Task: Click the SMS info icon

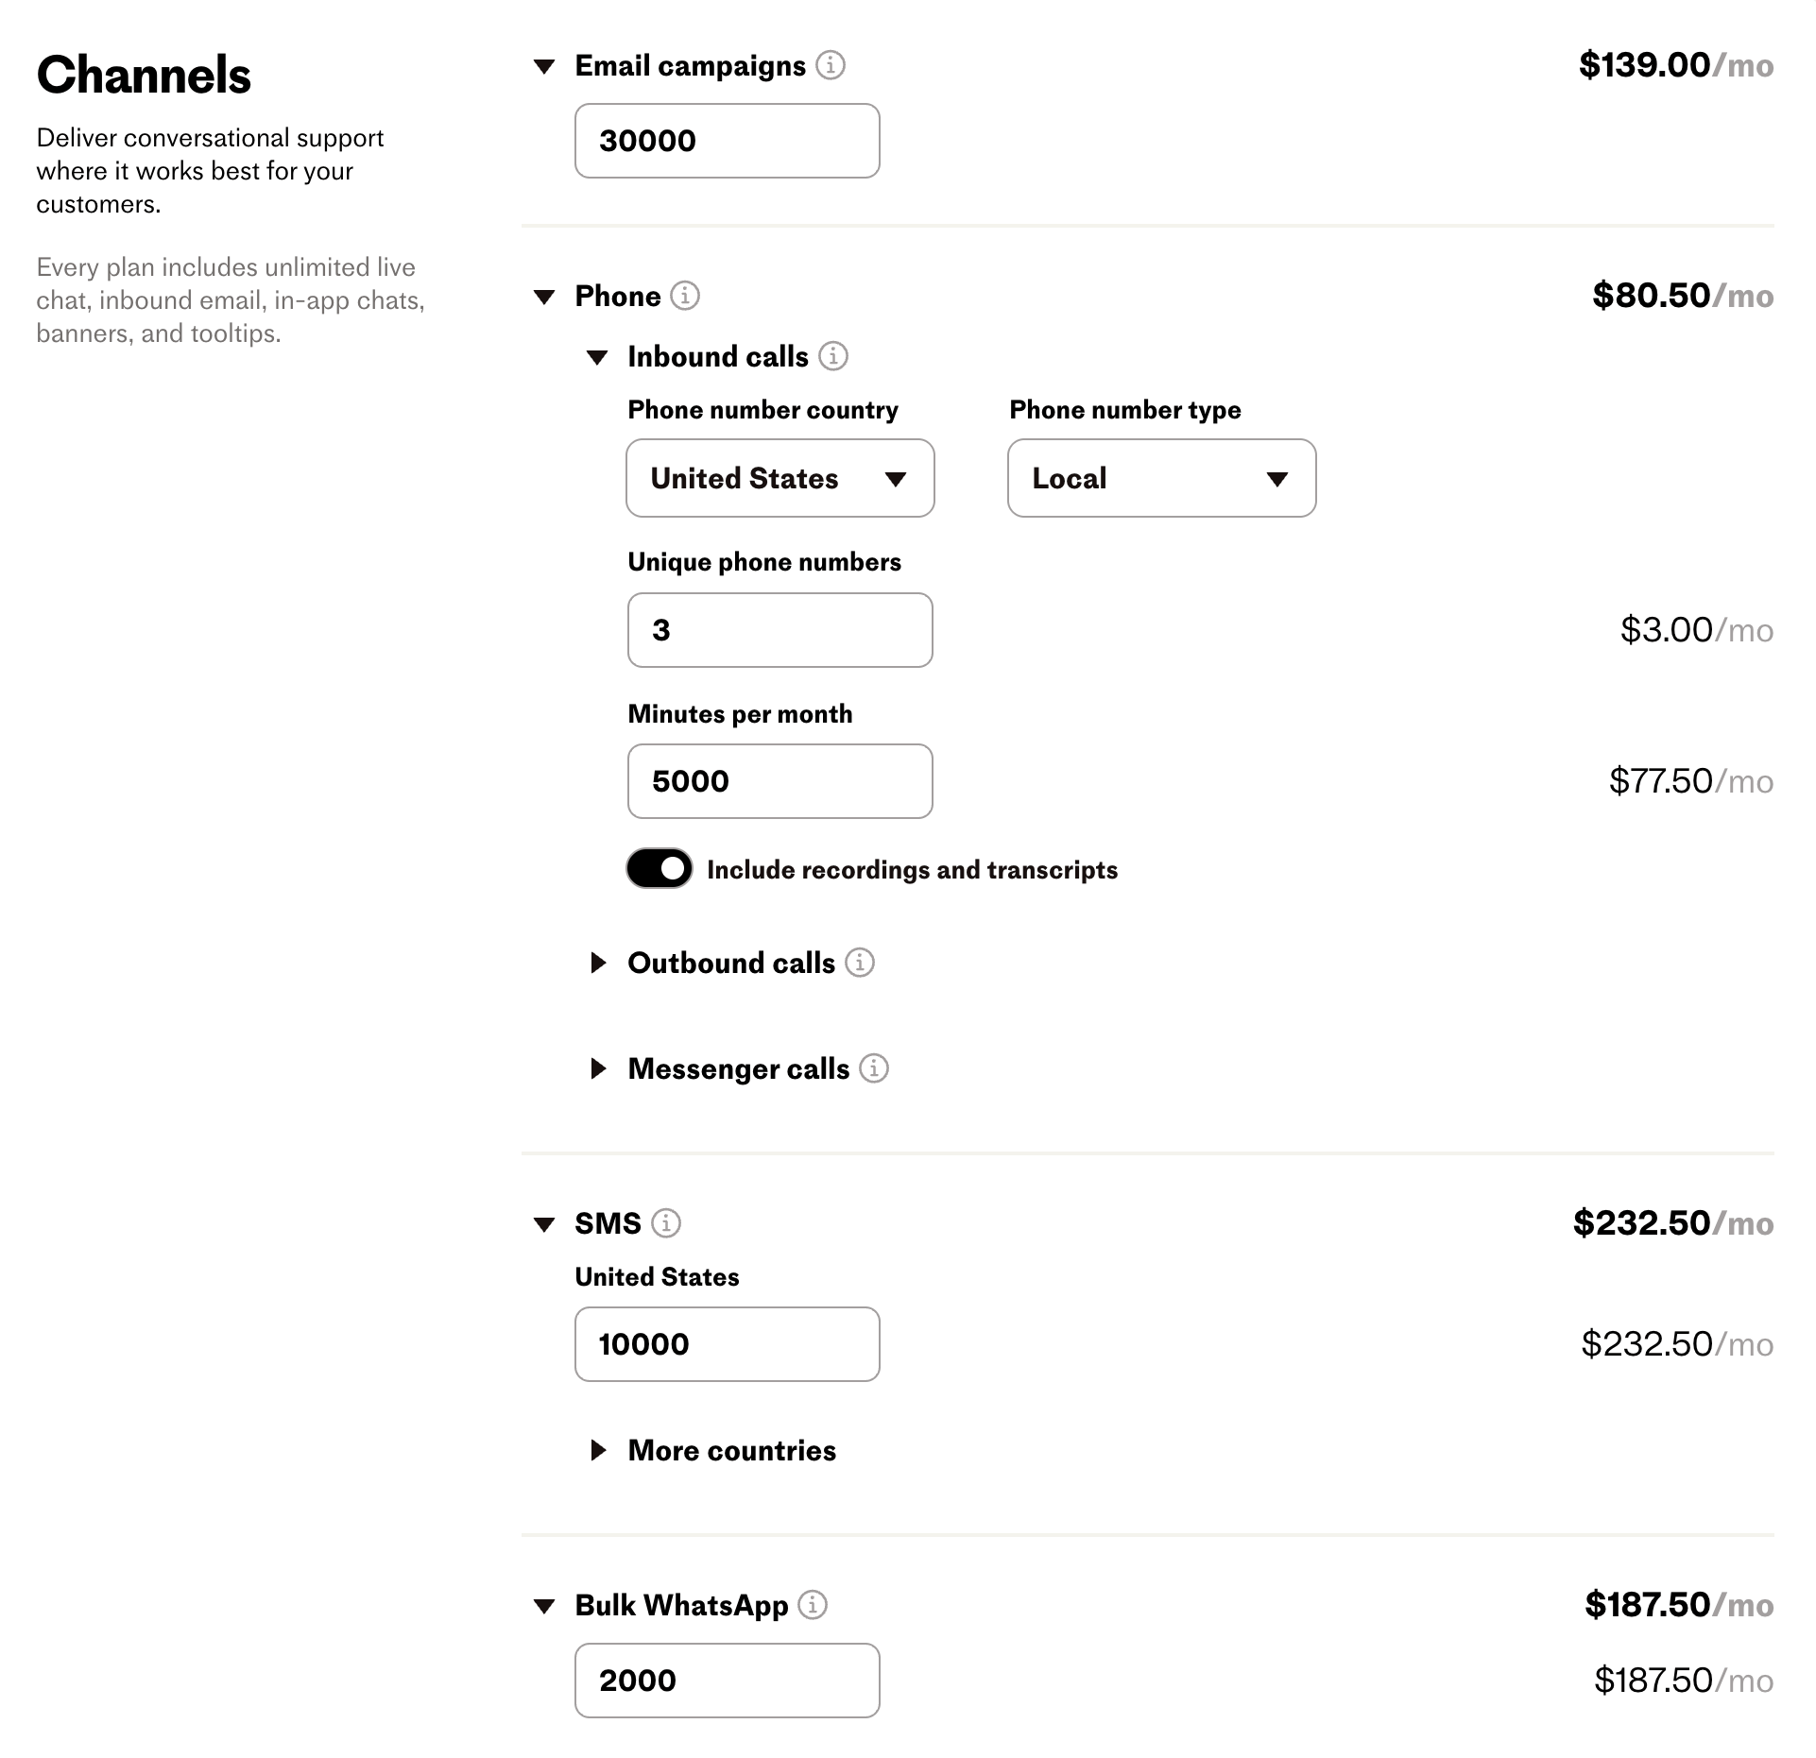Action: point(668,1222)
